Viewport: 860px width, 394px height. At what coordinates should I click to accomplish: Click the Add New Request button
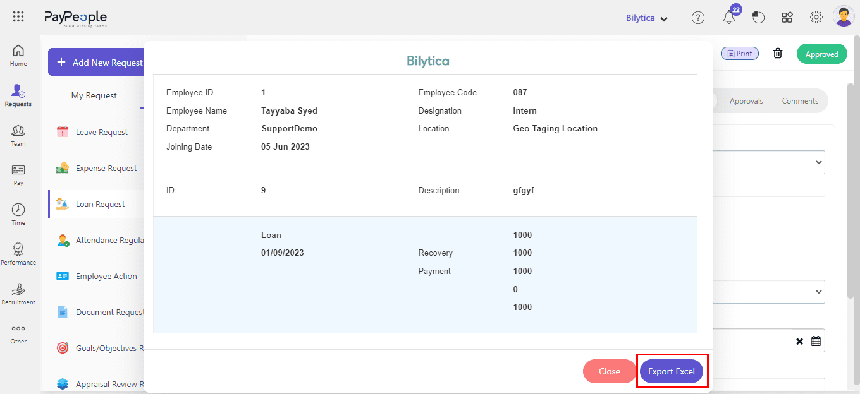98,63
